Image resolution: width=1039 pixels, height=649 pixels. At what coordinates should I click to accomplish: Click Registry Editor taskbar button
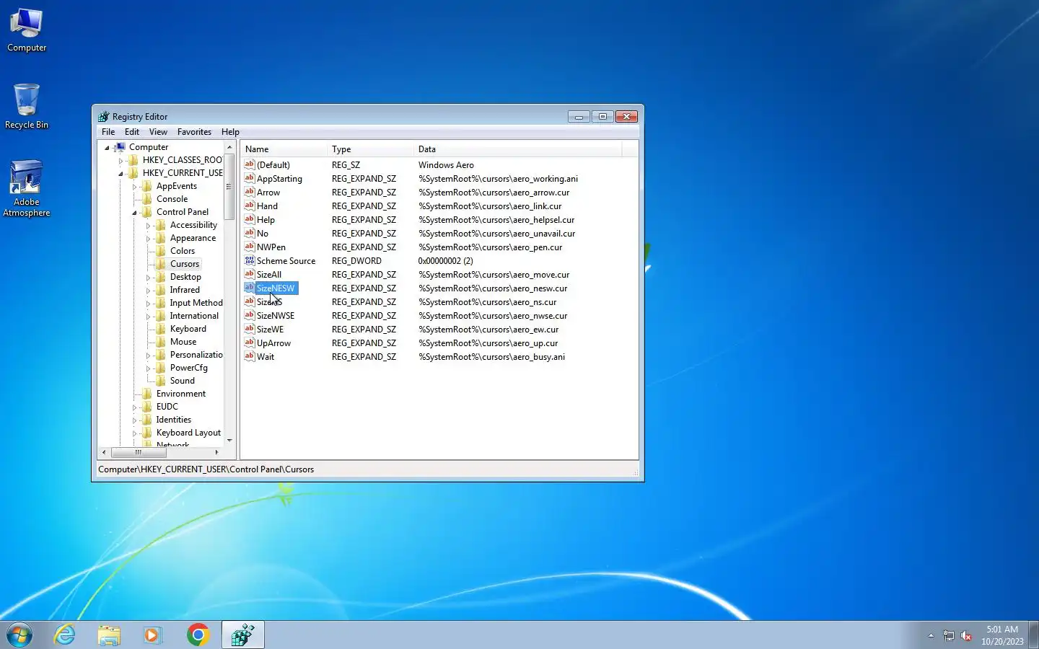point(243,635)
